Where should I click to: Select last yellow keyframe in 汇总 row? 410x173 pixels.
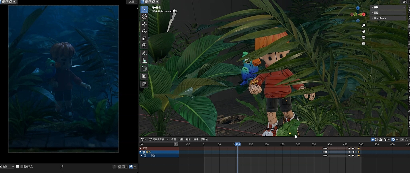[359, 148]
